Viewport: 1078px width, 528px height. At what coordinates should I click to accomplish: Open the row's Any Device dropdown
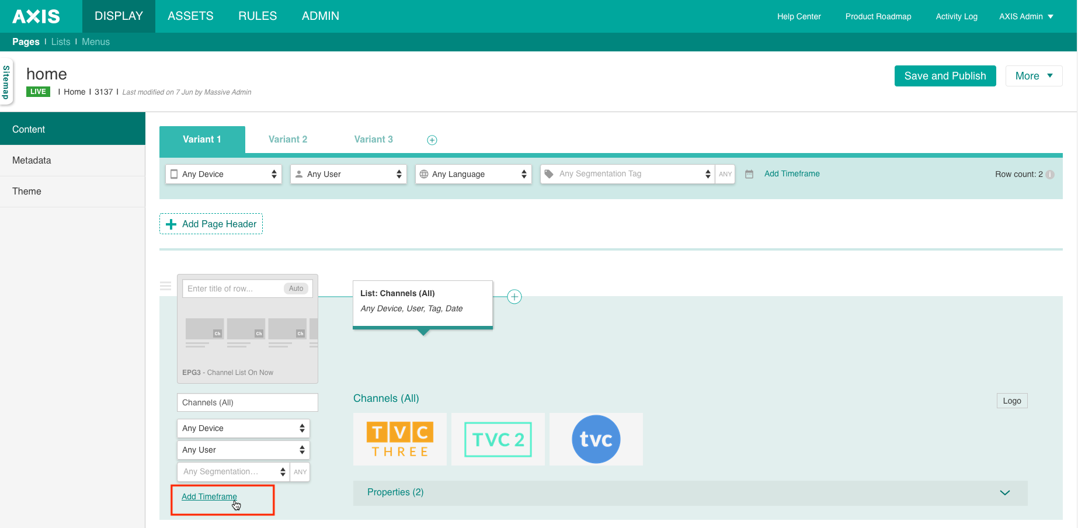[x=244, y=428]
